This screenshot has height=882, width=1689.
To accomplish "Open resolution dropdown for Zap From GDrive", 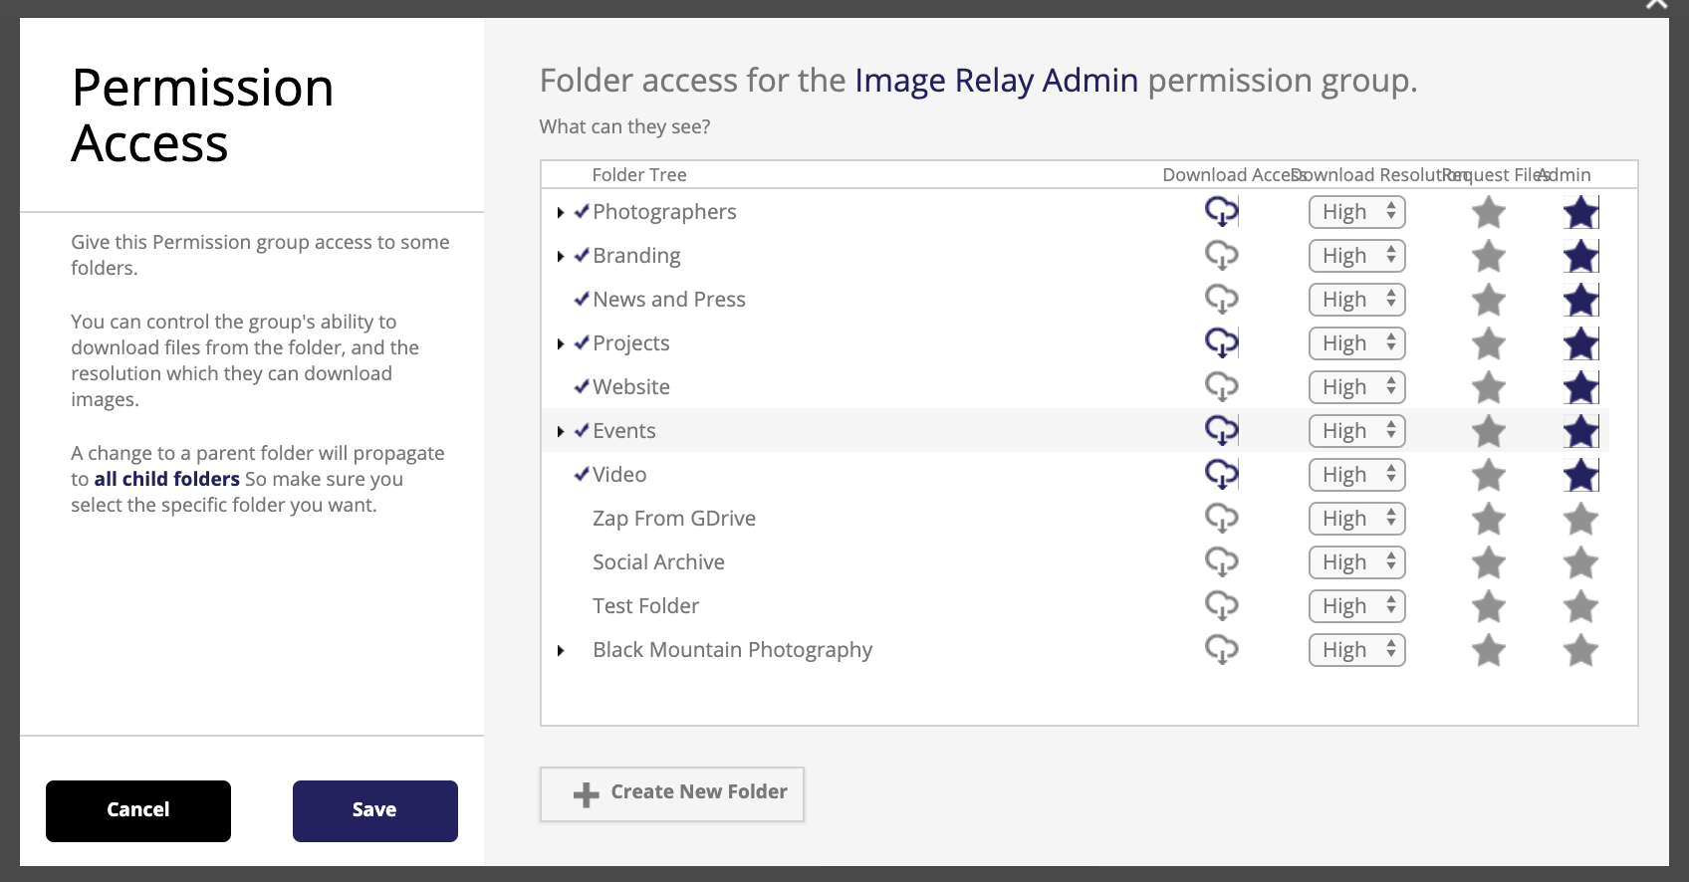I will pyautogui.click(x=1357, y=519).
